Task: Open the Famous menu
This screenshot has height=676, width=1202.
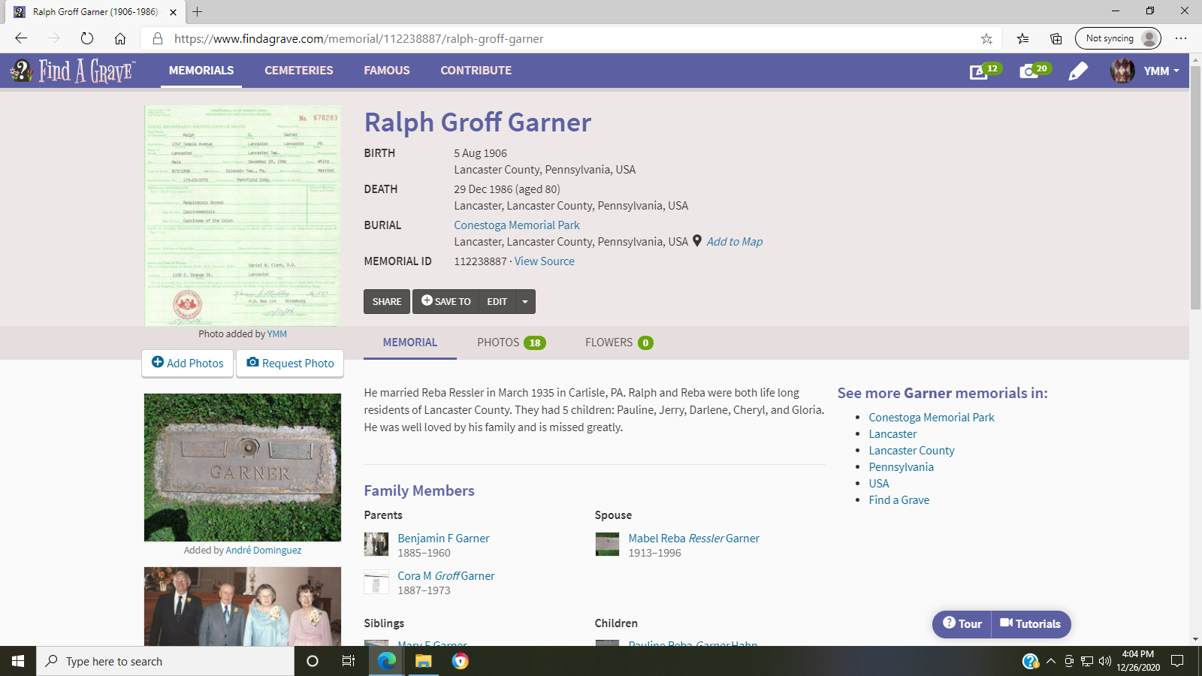Action: pos(387,71)
